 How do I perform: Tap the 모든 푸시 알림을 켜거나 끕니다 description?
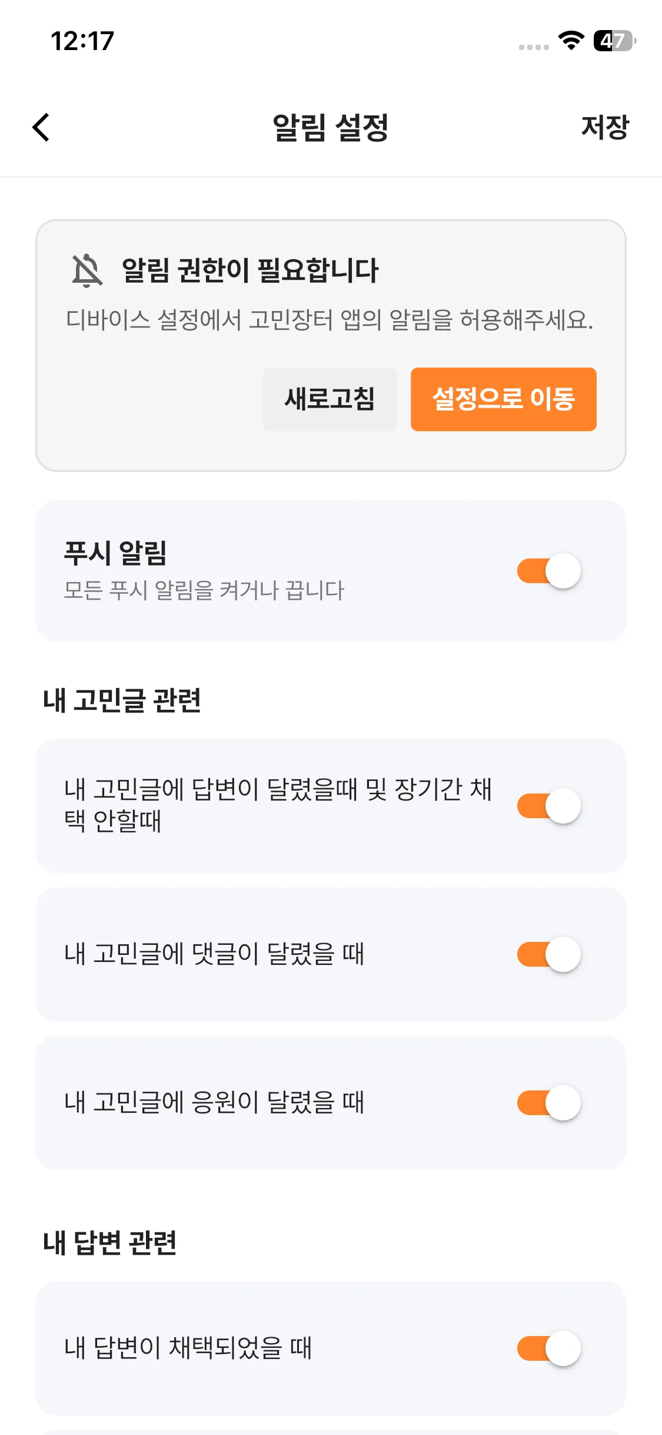pos(204,590)
